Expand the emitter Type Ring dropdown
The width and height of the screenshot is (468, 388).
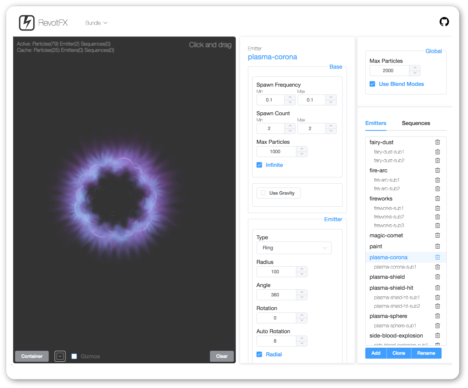point(294,248)
